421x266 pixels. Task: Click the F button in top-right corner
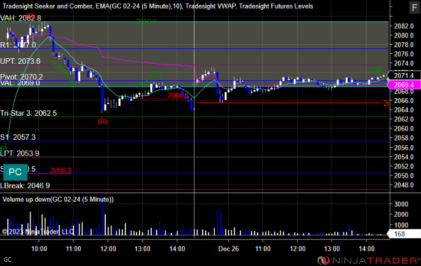[x=414, y=7]
